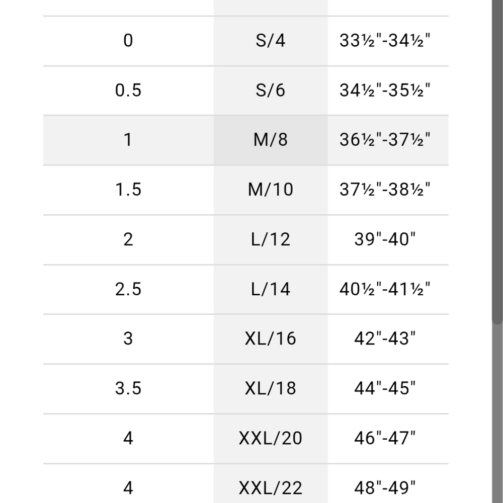Select the S/6 size cell
Screen dimensions: 503x503
(x=271, y=91)
